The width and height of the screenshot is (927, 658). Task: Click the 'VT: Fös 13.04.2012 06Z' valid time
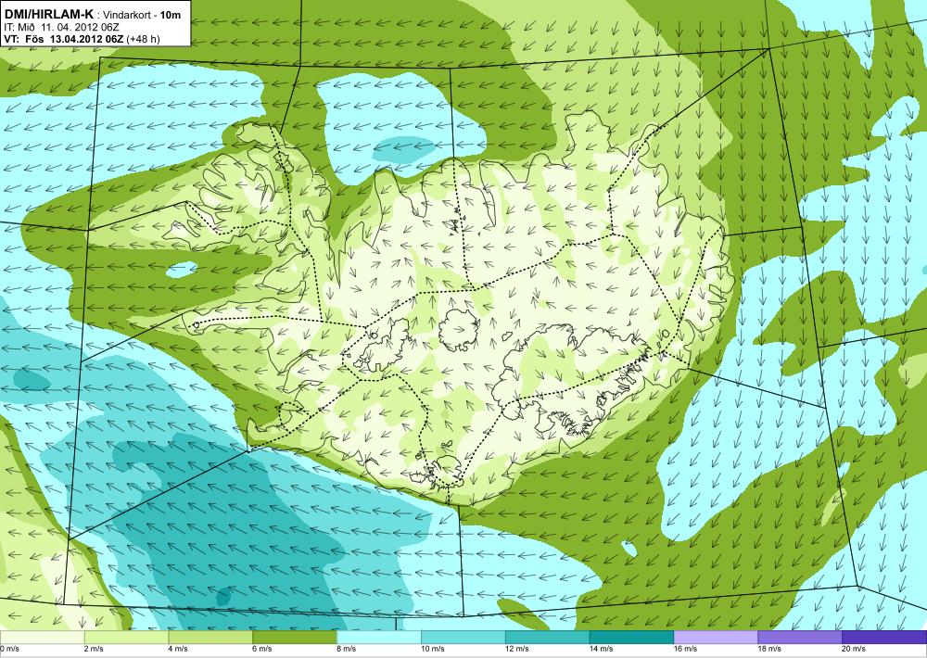click(x=63, y=39)
